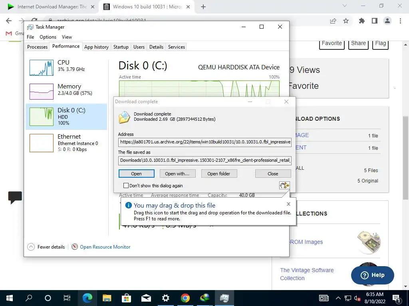Viewport: 409px width, 306px height.
Task: Click the browser back arrow
Action: click(9, 21)
